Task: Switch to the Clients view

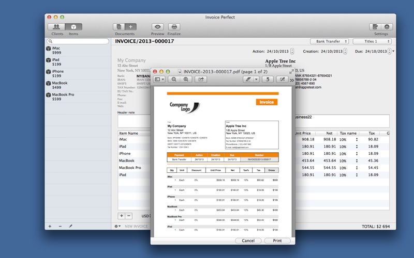Action: (x=56, y=27)
